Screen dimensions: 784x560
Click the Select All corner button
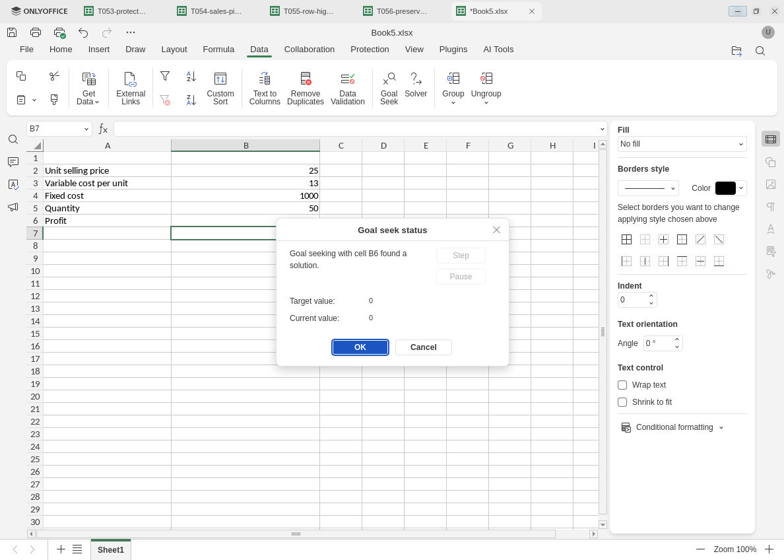(x=35, y=146)
